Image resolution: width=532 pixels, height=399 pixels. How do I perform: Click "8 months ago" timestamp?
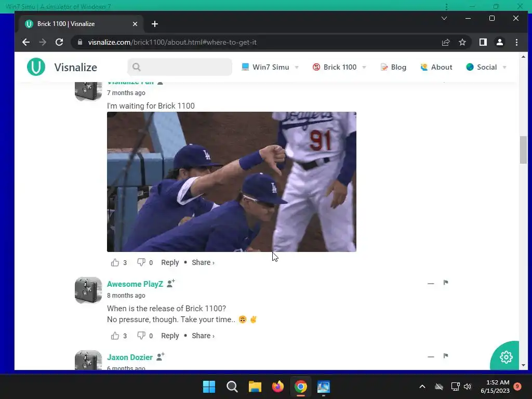(126, 296)
